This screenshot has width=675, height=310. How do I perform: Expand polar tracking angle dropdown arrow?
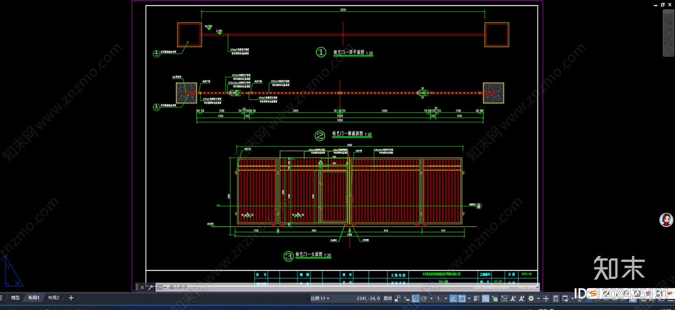point(431,298)
